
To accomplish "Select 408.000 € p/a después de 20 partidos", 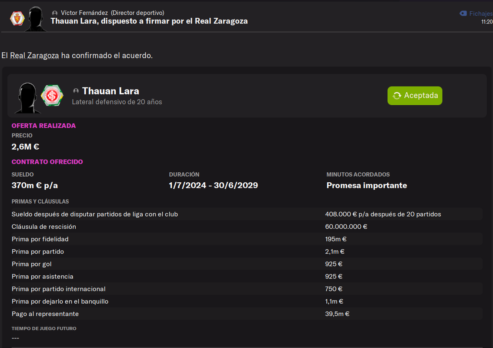I will [x=383, y=214].
